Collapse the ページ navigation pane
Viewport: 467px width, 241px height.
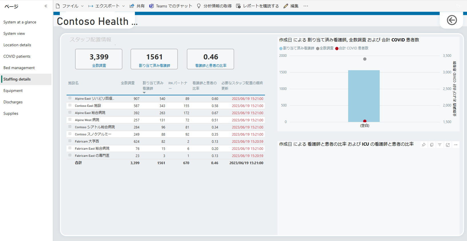coord(46,6)
